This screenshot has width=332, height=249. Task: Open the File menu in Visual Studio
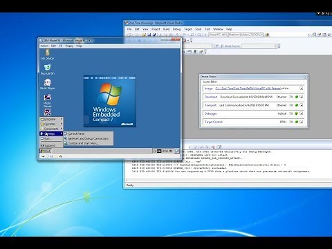click(x=129, y=29)
